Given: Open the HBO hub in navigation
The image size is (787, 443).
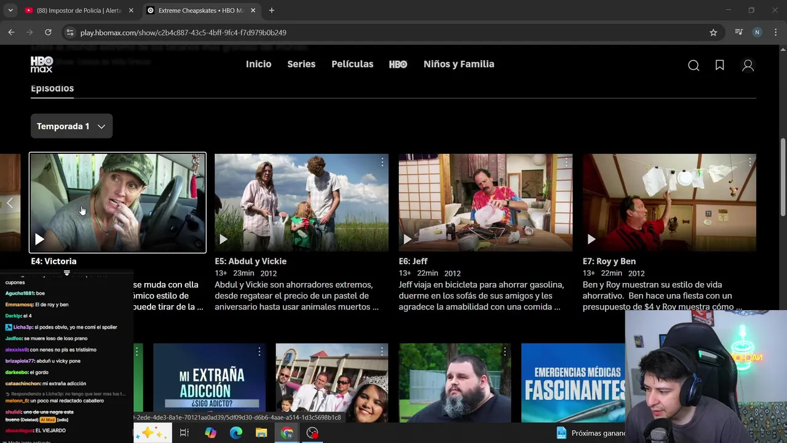Looking at the screenshot, I should click(398, 64).
